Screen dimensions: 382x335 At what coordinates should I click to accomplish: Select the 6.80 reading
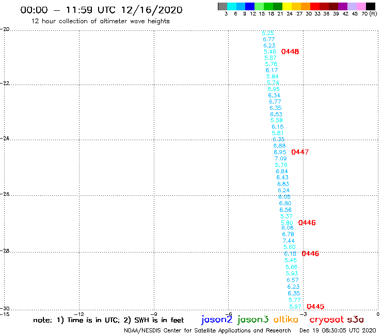click(x=285, y=203)
